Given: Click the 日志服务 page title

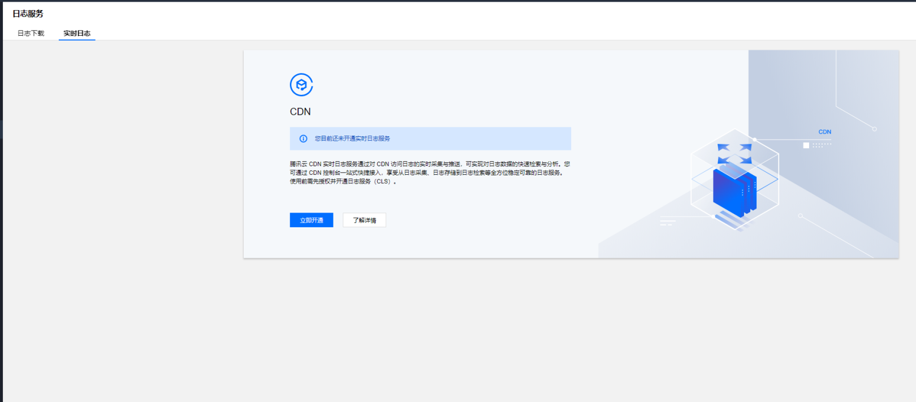Looking at the screenshot, I should 28,14.
